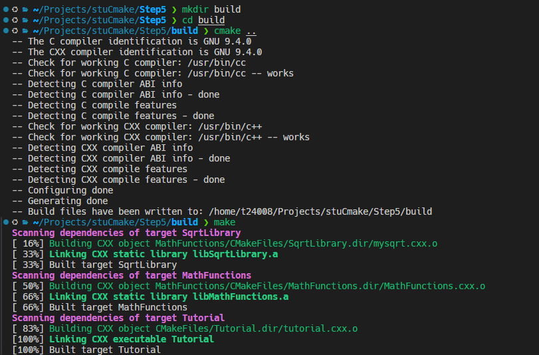Click the OS logo icon on the make prompt line
The height and width of the screenshot is (355, 539).
[x=15, y=222]
